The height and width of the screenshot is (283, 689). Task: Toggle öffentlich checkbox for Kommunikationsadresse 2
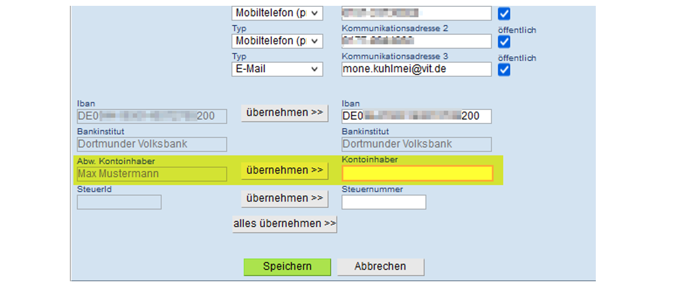[x=504, y=42]
